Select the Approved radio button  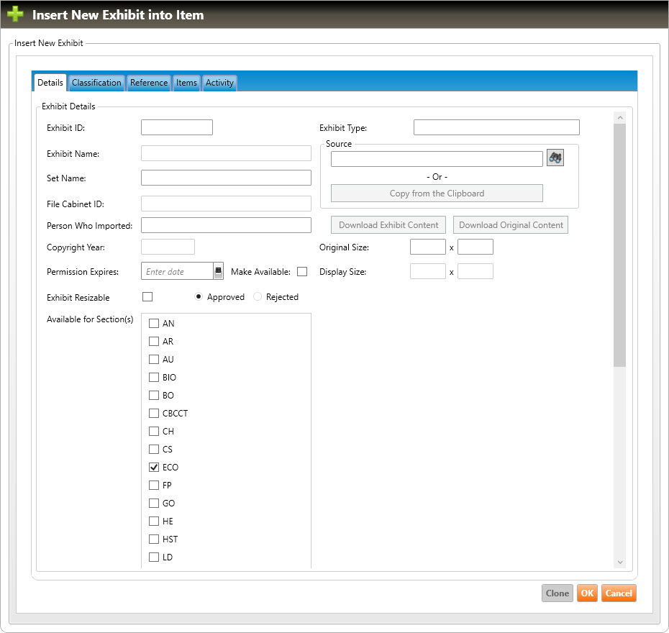(199, 296)
